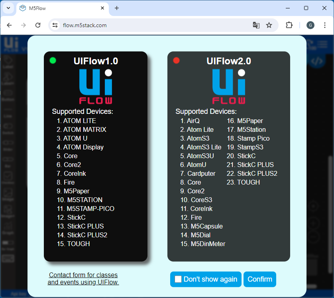Close the M5Flow tab
Image resolution: width=334 pixels, height=298 pixels.
pos(102,8)
